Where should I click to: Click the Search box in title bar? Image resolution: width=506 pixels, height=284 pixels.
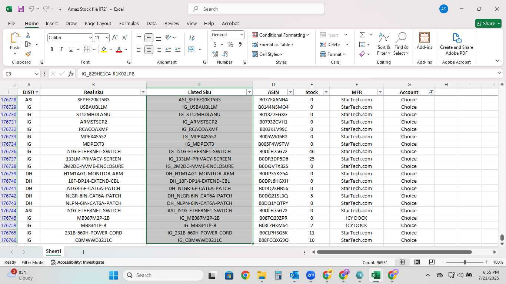pos(256,9)
